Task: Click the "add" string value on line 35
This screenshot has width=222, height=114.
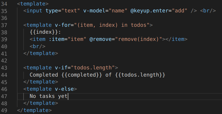Action: coord(179,11)
